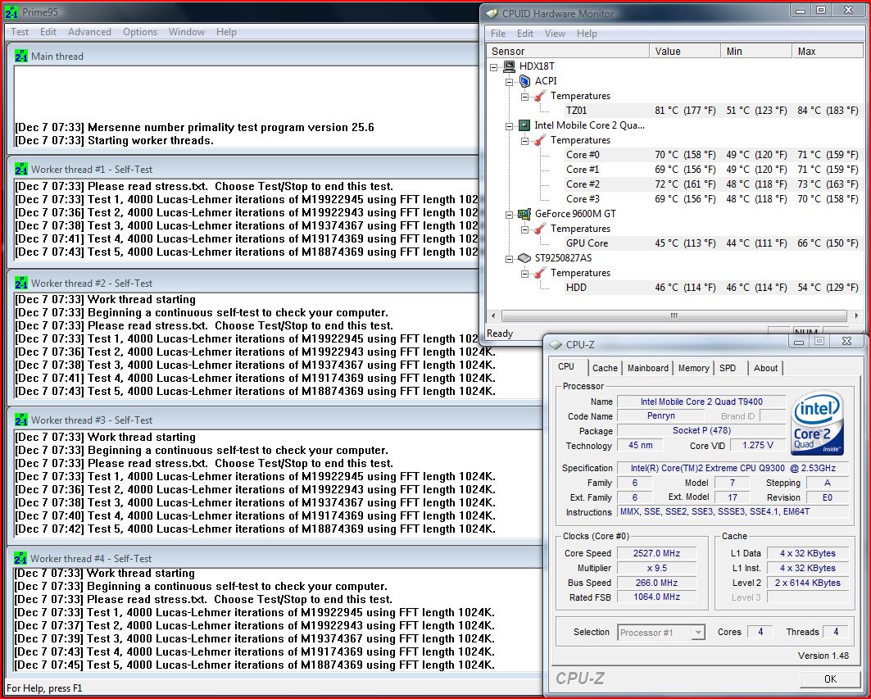871x699 pixels.
Task: Select the Core #0 temperature row
Action: click(x=713, y=155)
